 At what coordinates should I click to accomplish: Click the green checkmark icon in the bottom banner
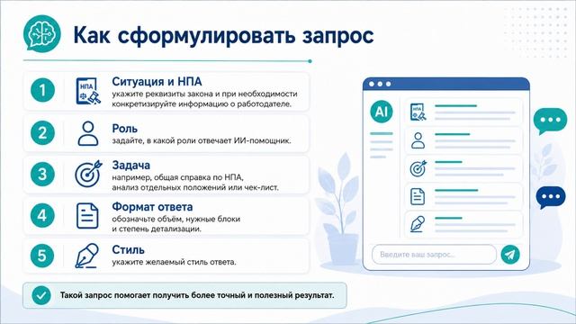click(41, 295)
